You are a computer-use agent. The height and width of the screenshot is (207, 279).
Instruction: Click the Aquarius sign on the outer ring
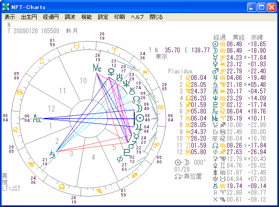[x=161, y=107]
